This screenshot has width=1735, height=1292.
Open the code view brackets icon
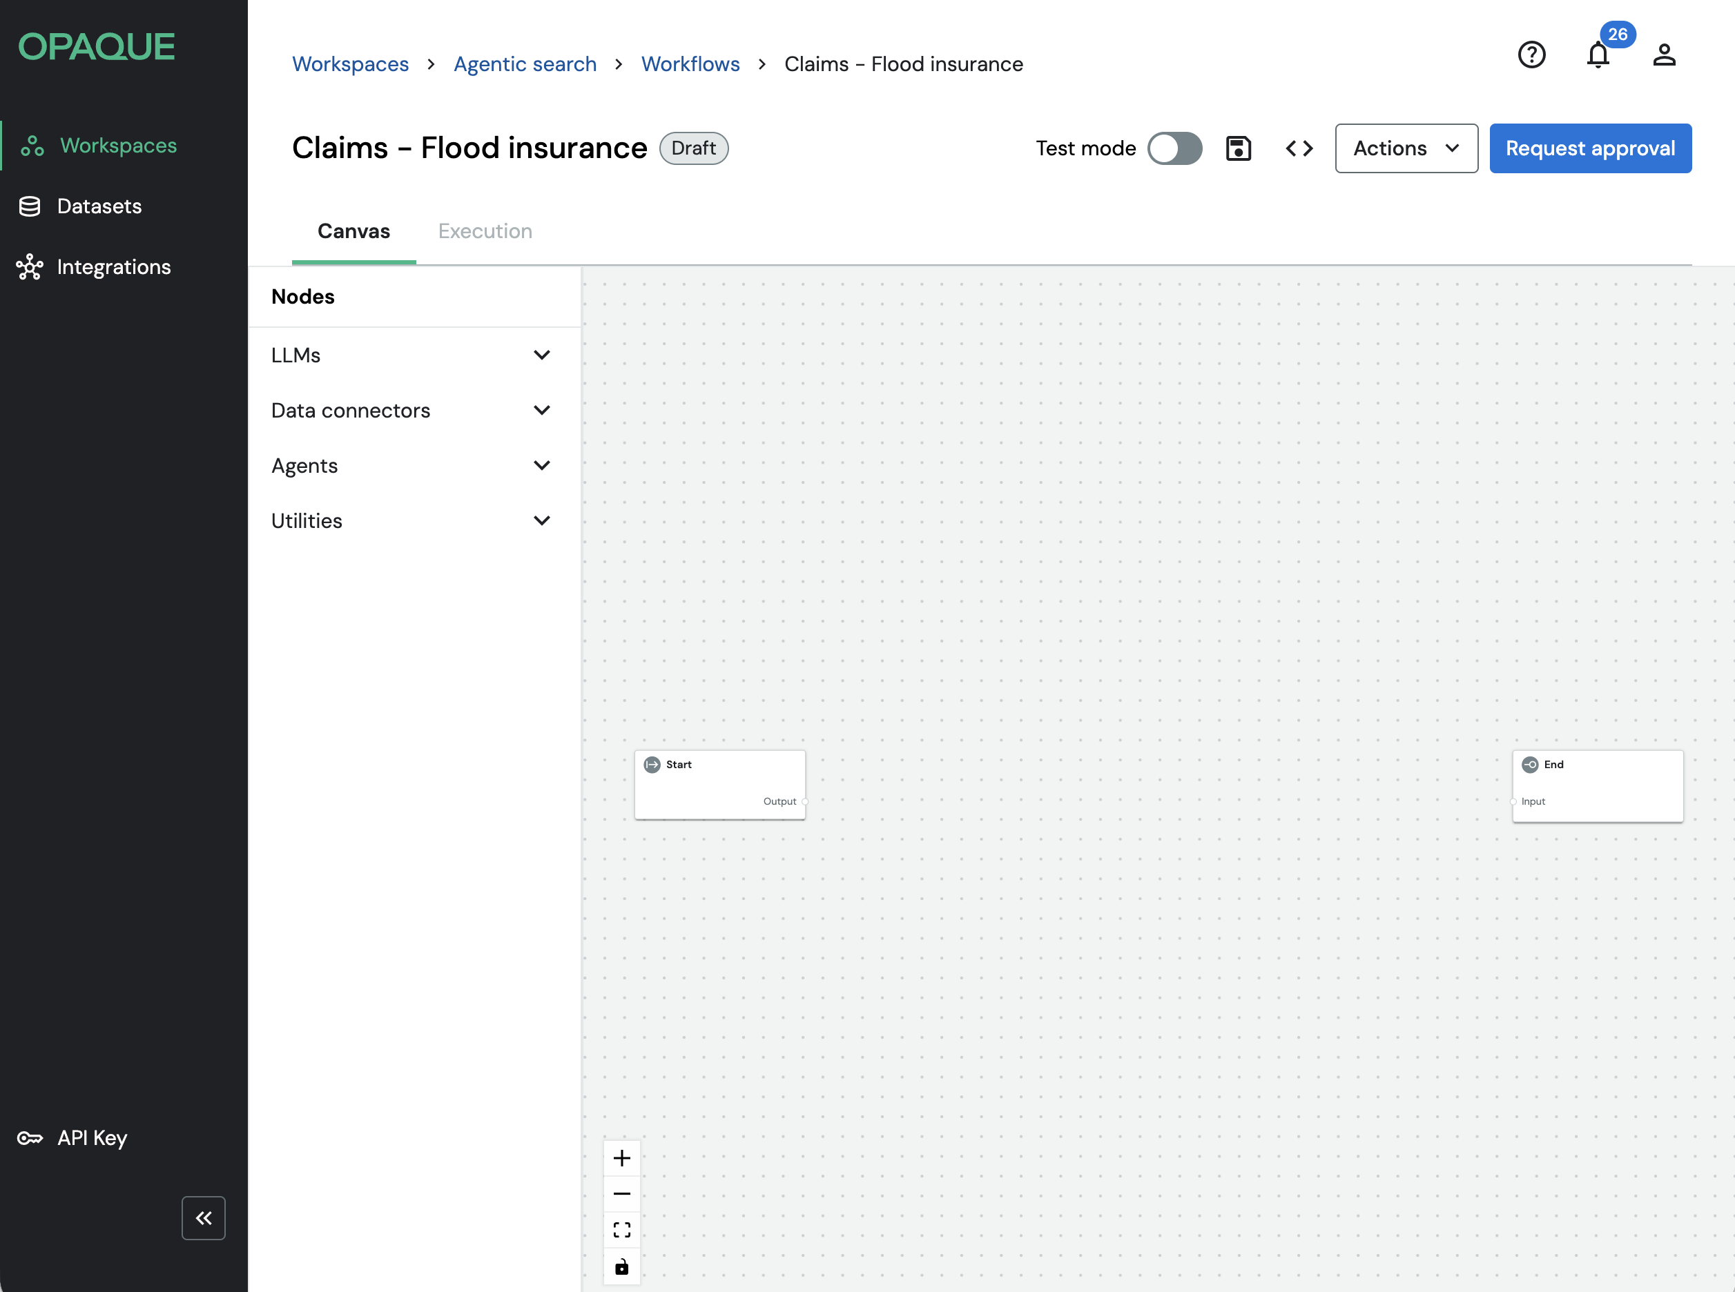coord(1299,148)
